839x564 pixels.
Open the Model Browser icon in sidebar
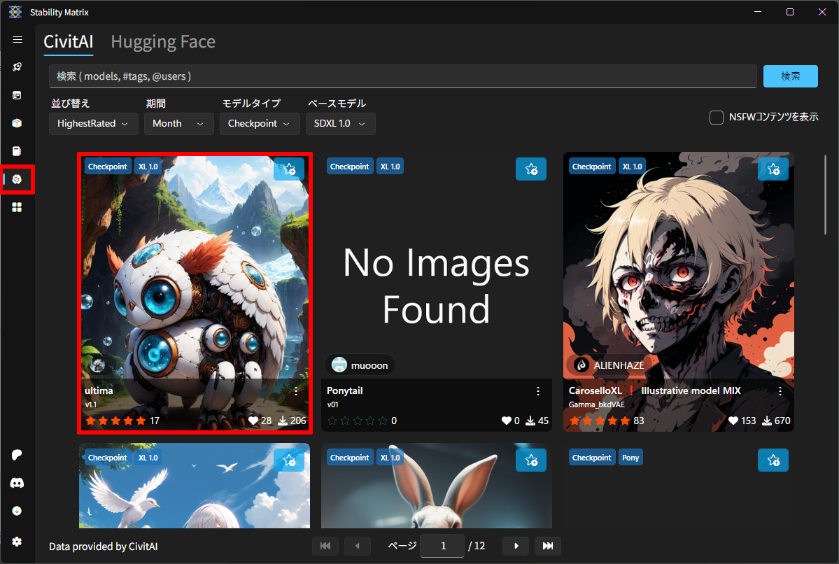point(17,179)
